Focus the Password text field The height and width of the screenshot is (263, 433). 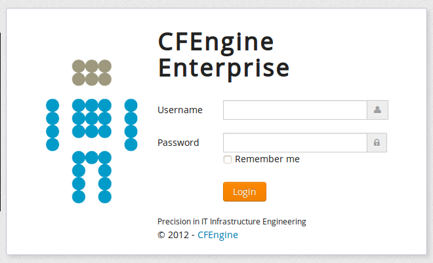tap(295, 143)
